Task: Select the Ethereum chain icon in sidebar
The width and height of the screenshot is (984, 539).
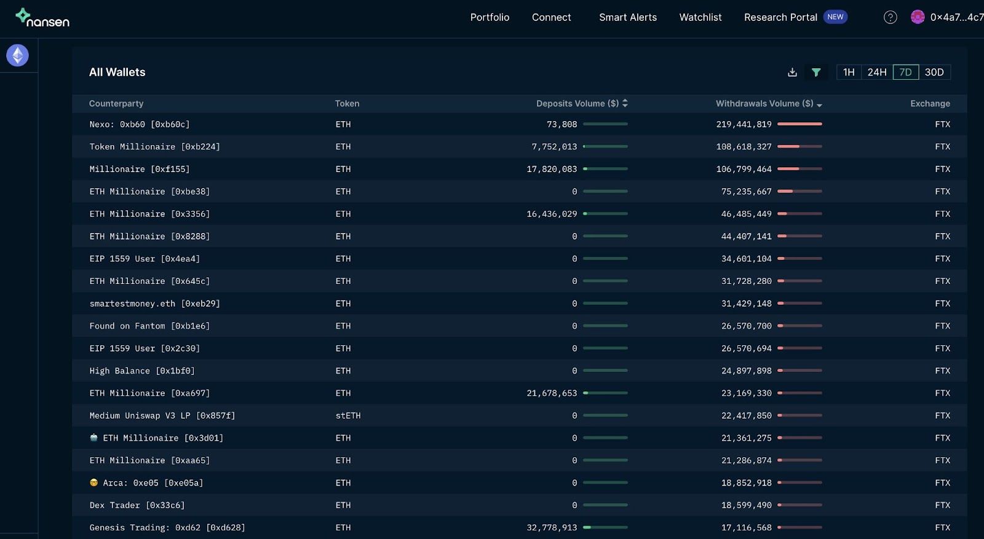Action: pos(17,56)
